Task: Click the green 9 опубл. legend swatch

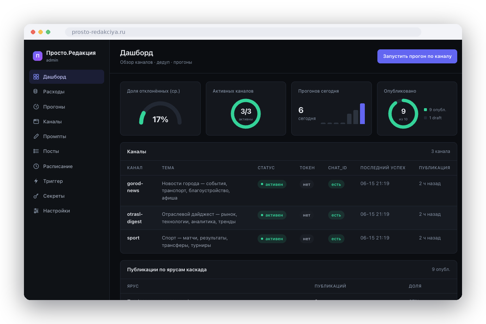Action: pyautogui.click(x=425, y=110)
